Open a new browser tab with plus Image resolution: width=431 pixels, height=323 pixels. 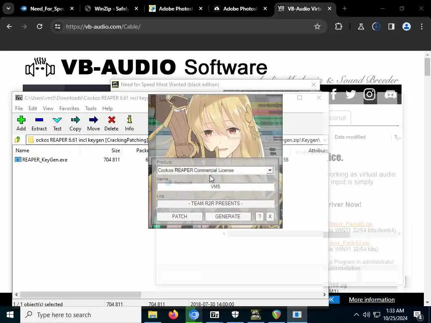(x=345, y=8)
